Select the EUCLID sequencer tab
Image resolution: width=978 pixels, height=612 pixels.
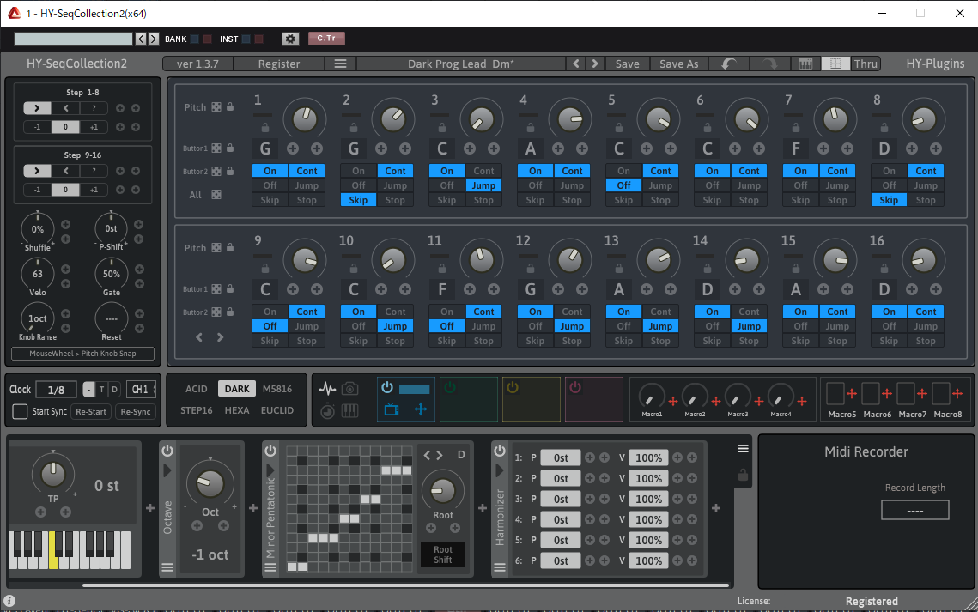[277, 410]
